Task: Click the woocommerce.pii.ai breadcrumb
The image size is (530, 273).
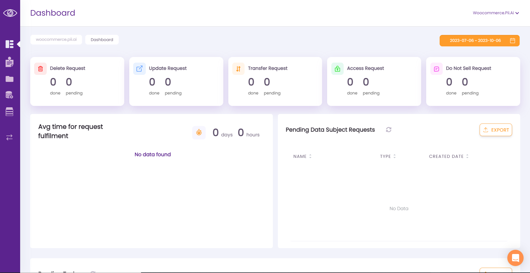Action: [56, 40]
